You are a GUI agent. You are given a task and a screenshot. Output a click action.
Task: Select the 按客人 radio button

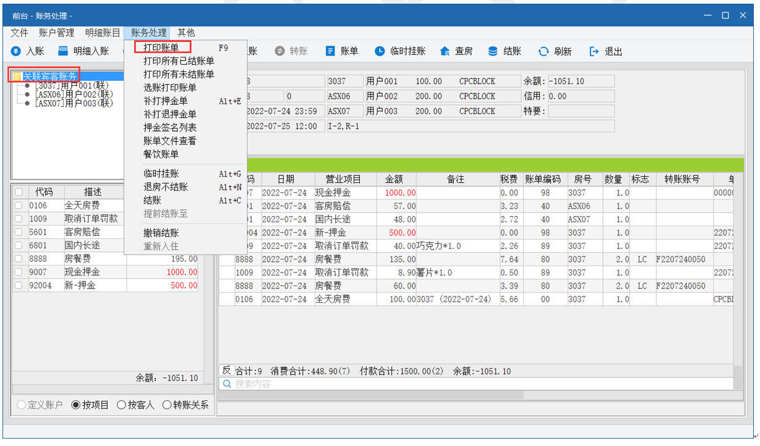122,405
